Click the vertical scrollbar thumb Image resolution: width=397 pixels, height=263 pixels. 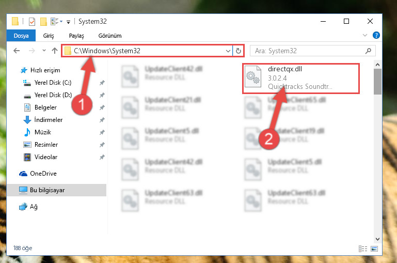377,82
